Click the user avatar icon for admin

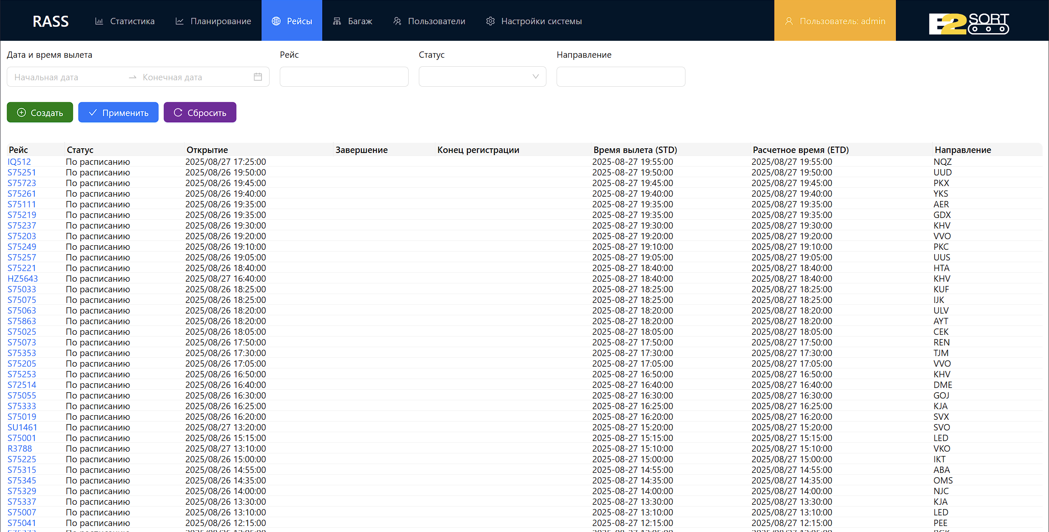tap(789, 21)
